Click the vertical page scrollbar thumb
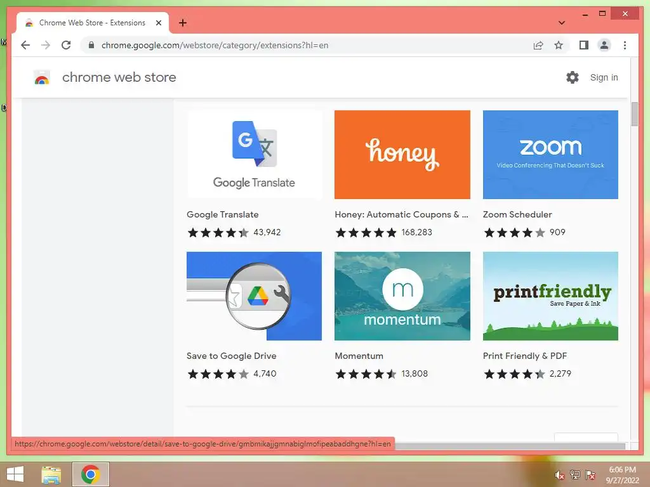This screenshot has width=650, height=487. [634, 114]
